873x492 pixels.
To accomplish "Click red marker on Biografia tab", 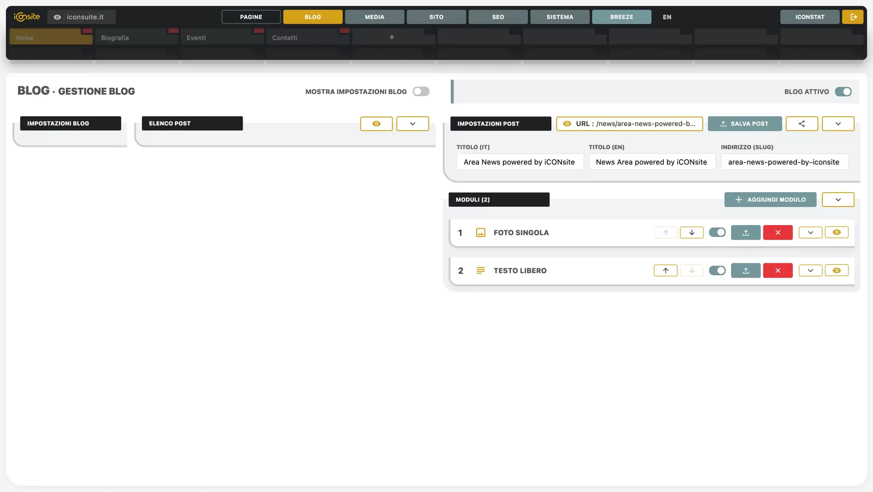I will click(173, 31).
